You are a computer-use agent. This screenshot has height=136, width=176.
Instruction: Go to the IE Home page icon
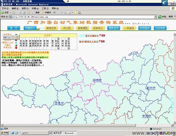click(28, 13)
